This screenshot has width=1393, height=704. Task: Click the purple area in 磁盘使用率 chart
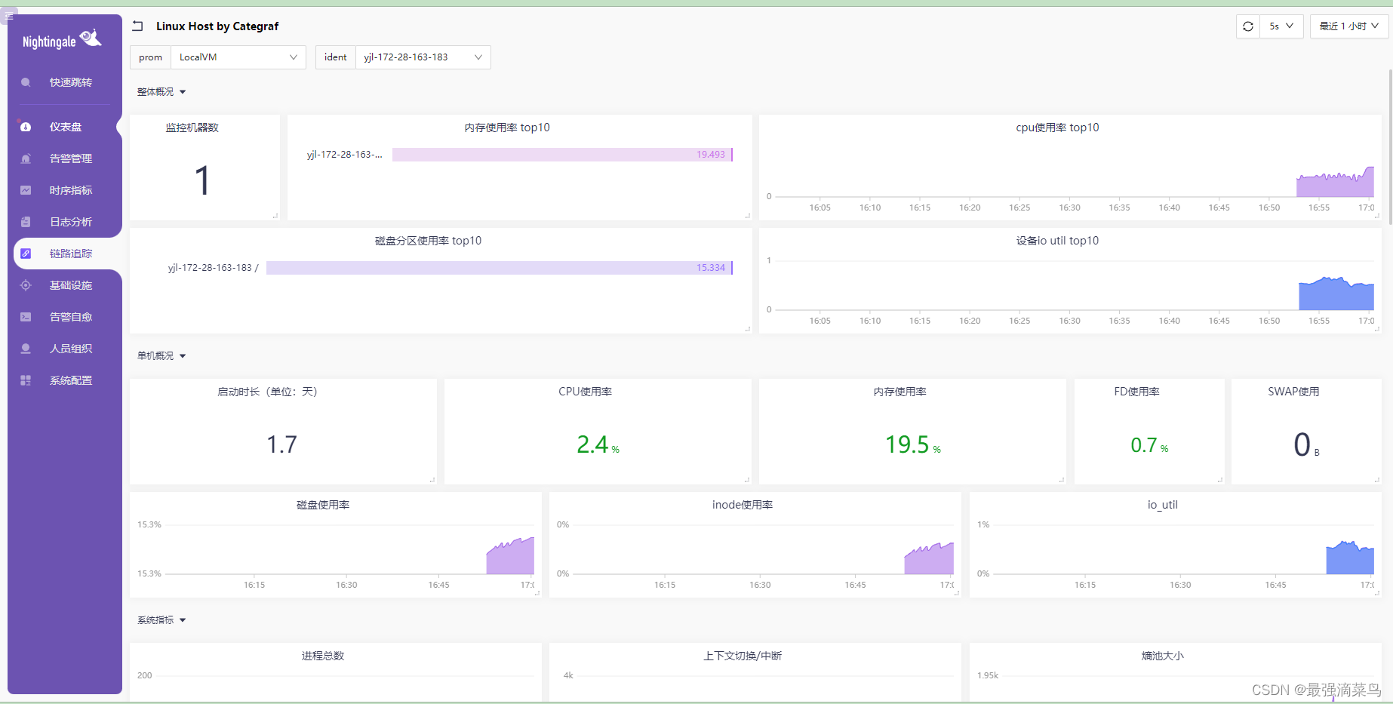511,560
